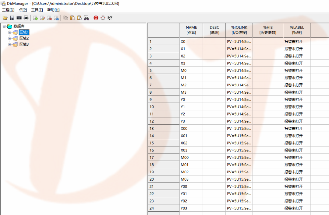
Task: Delete point with red X database icon
Action: pos(49,18)
